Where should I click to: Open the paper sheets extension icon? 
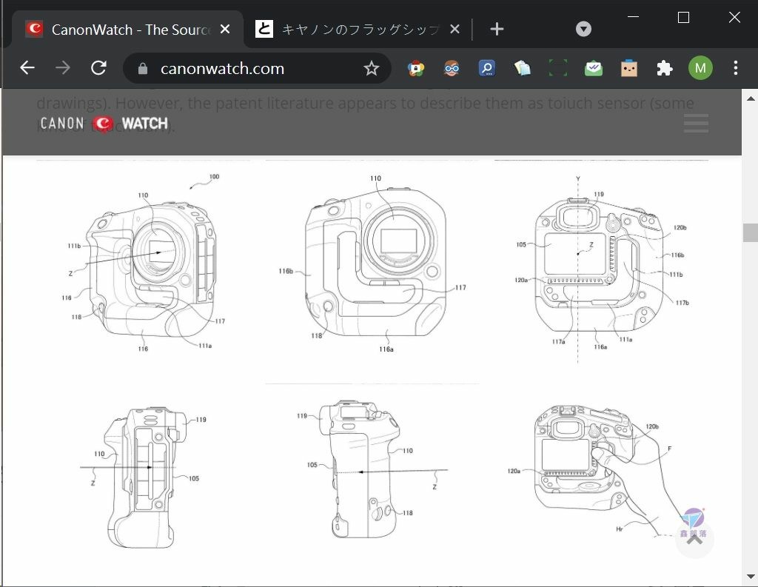(522, 68)
